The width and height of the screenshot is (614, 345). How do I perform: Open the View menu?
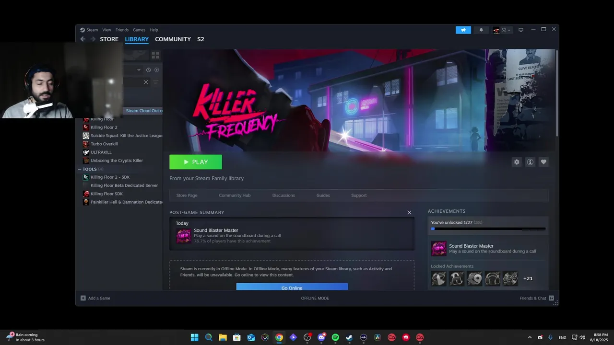(106, 30)
